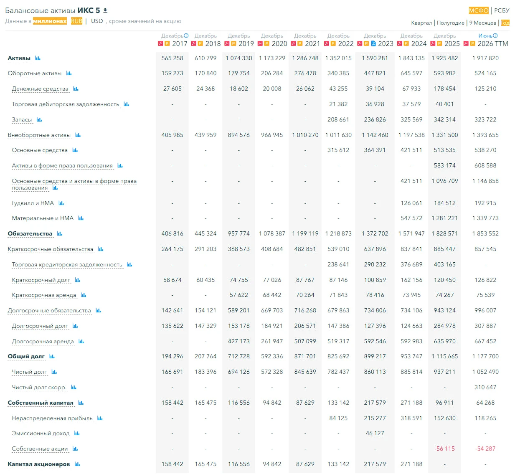Switch currency to USD
This screenshot has height=474, width=515.
pos(97,21)
